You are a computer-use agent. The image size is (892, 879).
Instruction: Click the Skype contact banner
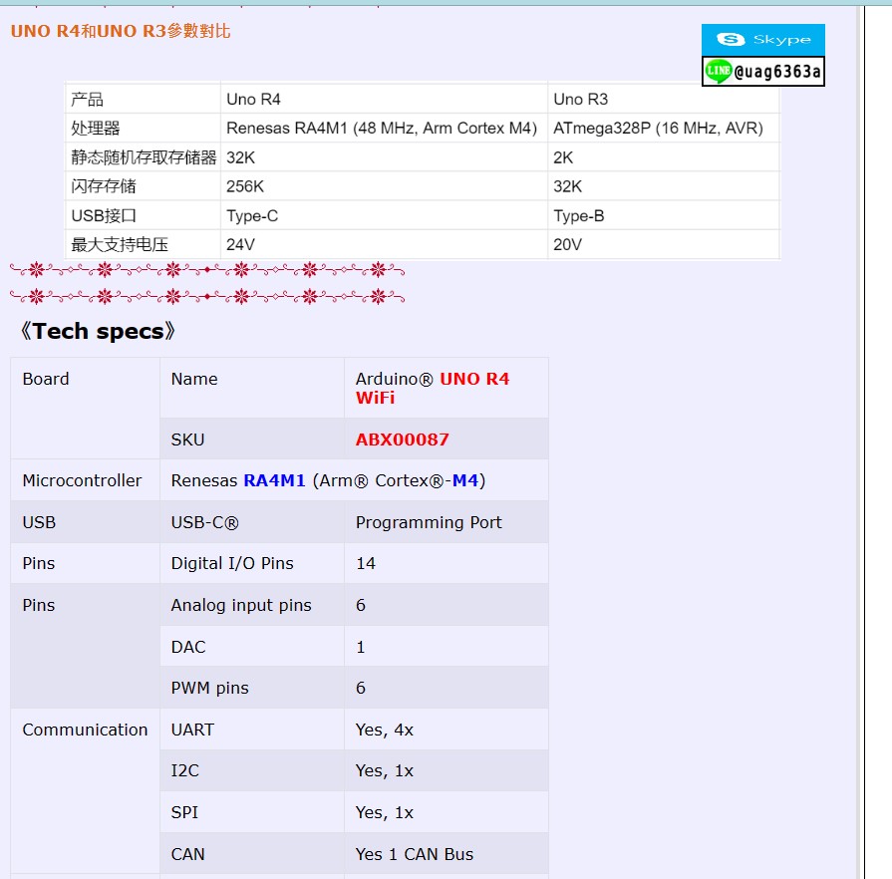tap(763, 39)
